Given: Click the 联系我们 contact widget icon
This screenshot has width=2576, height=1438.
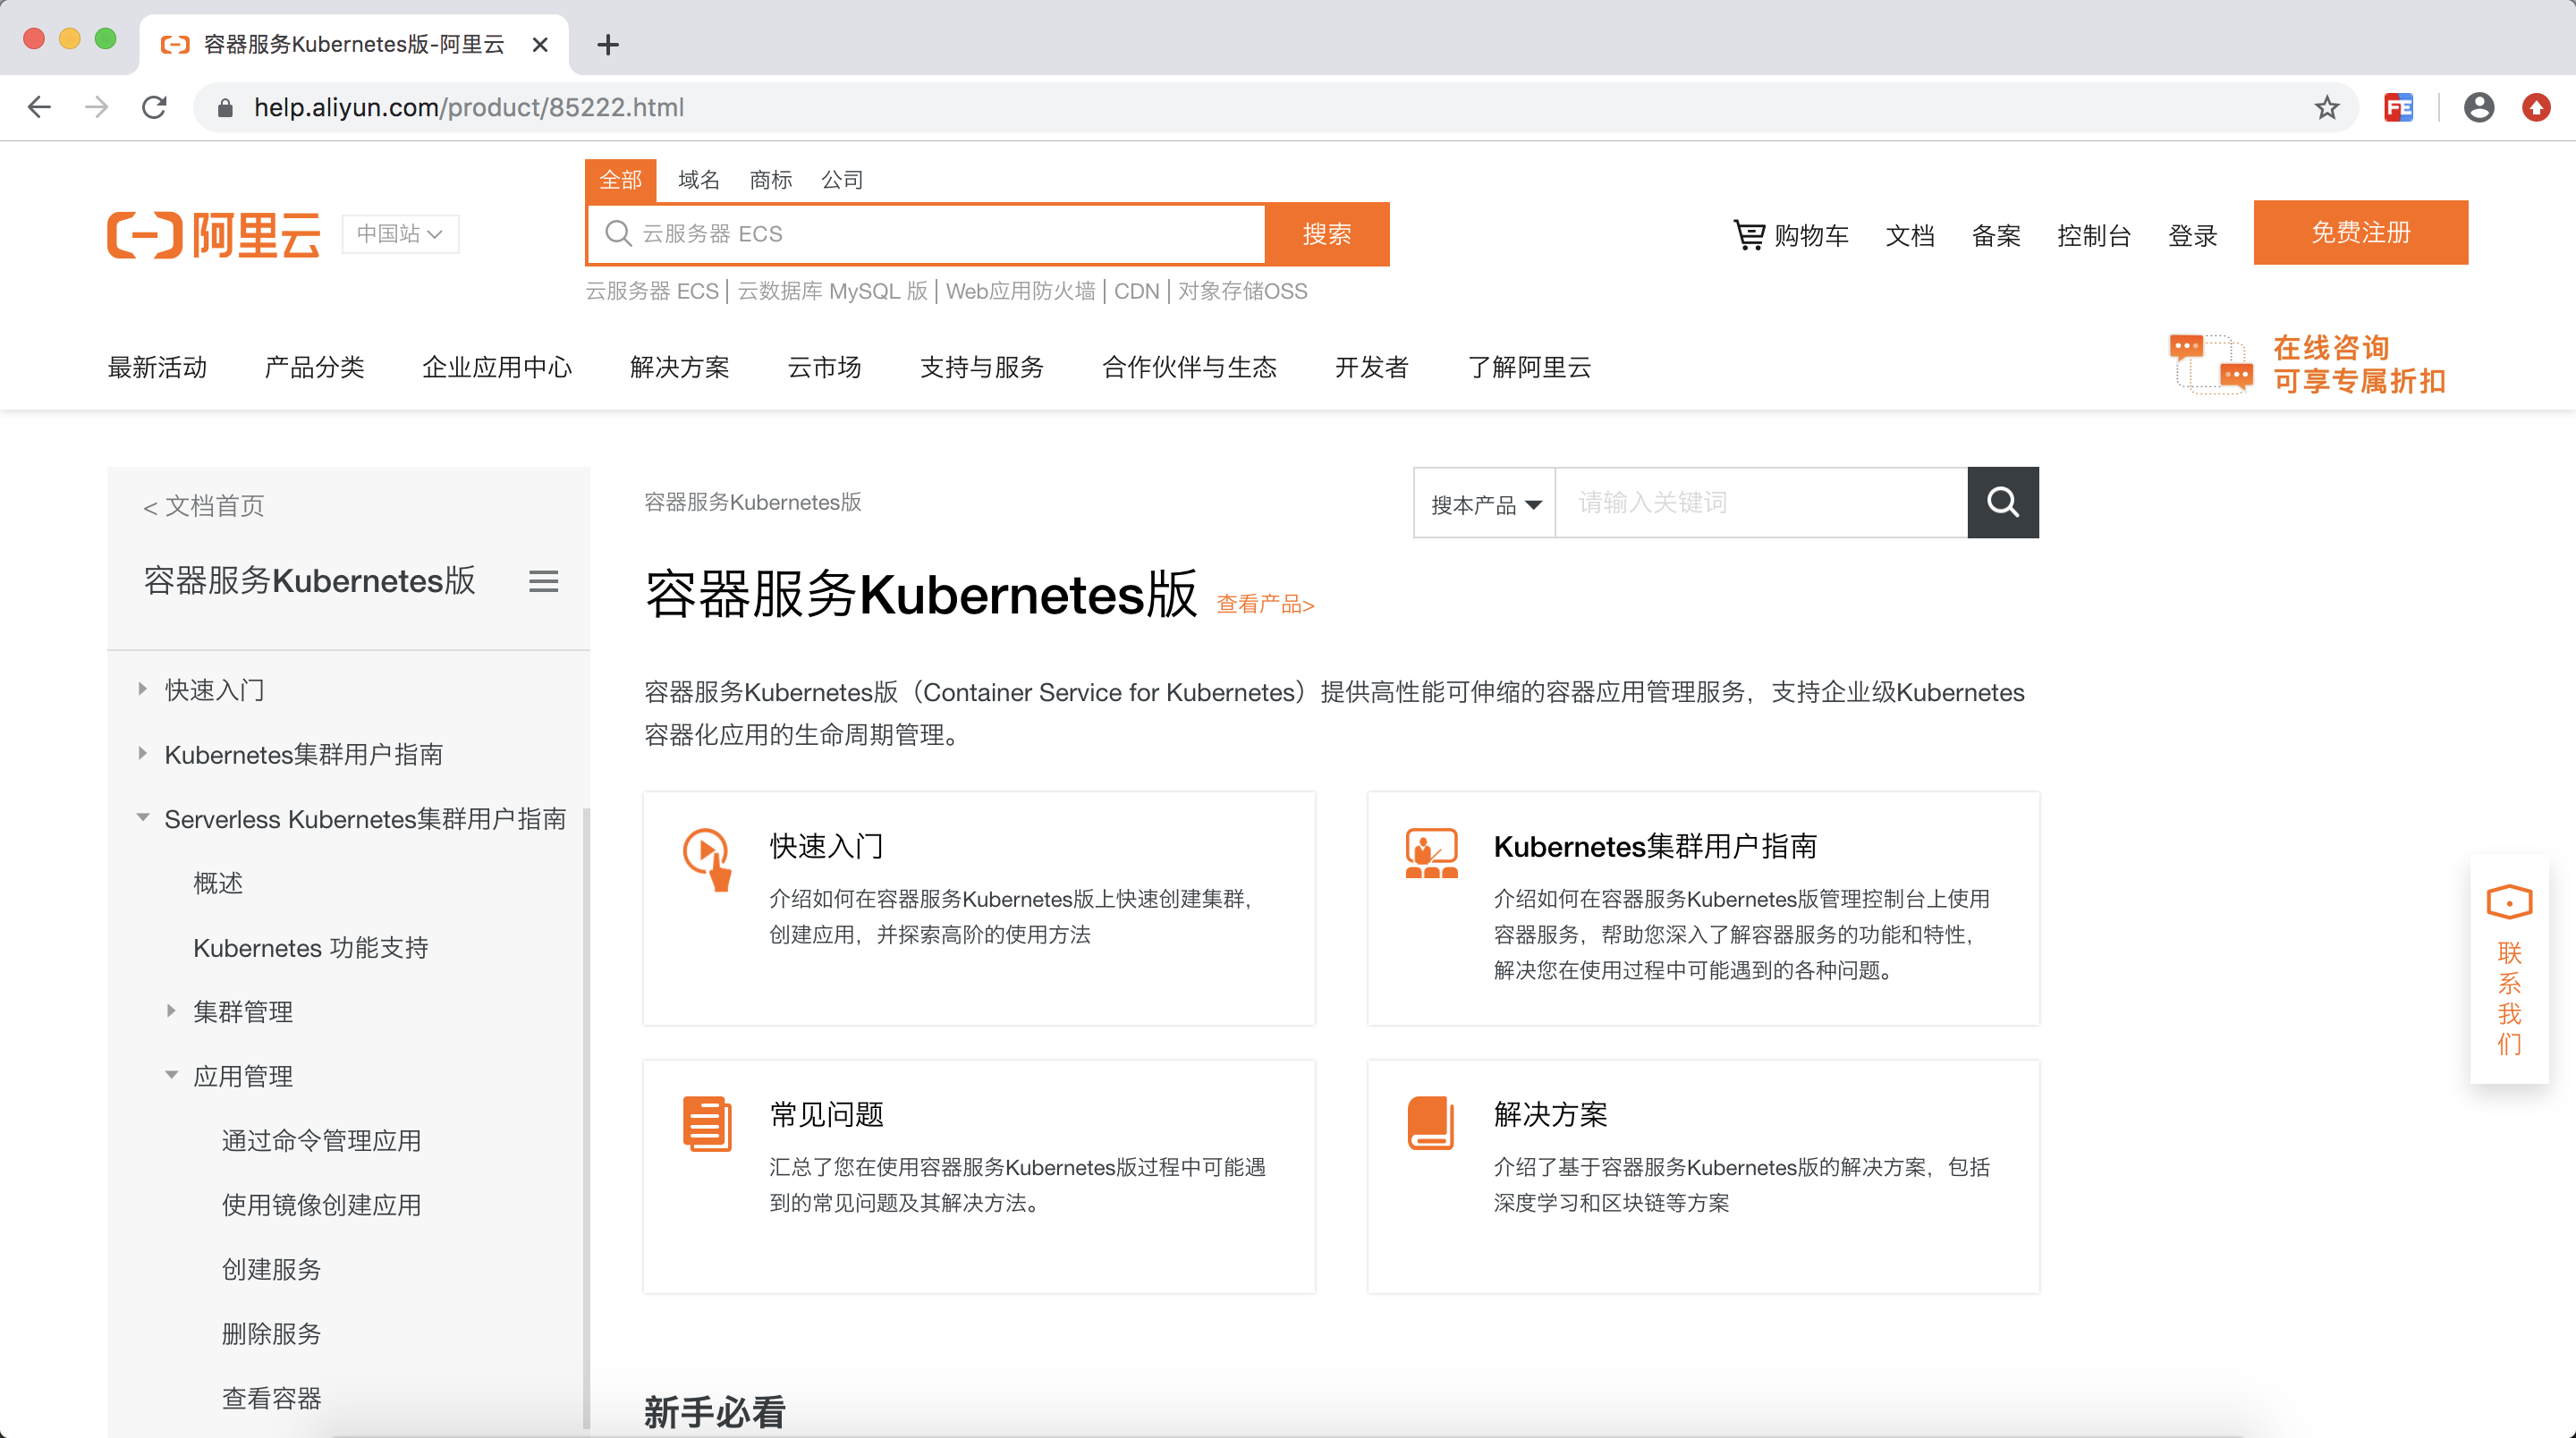Looking at the screenshot, I should click(2508, 901).
